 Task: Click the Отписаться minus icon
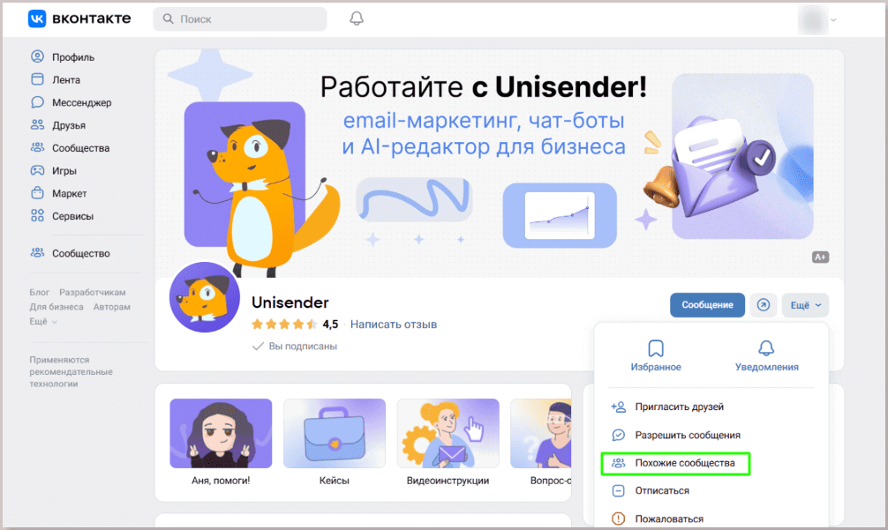click(619, 490)
